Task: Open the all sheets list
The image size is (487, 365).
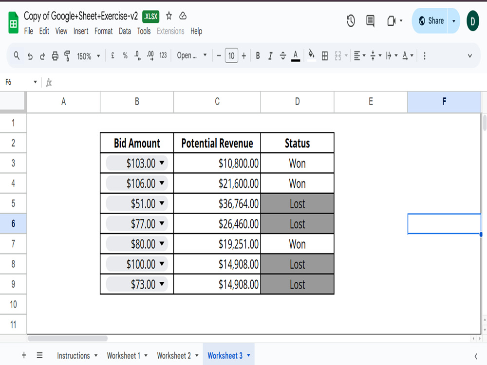Action: [39, 355]
